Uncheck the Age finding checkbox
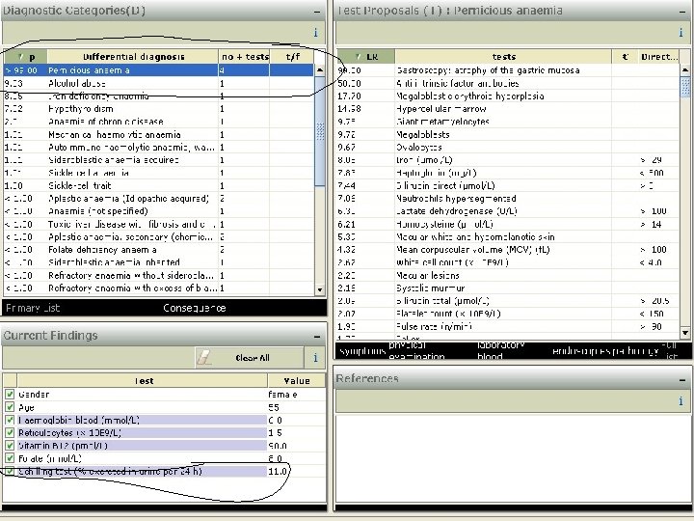Image resolution: width=694 pixels, height=521 pixels. point(10,407)
